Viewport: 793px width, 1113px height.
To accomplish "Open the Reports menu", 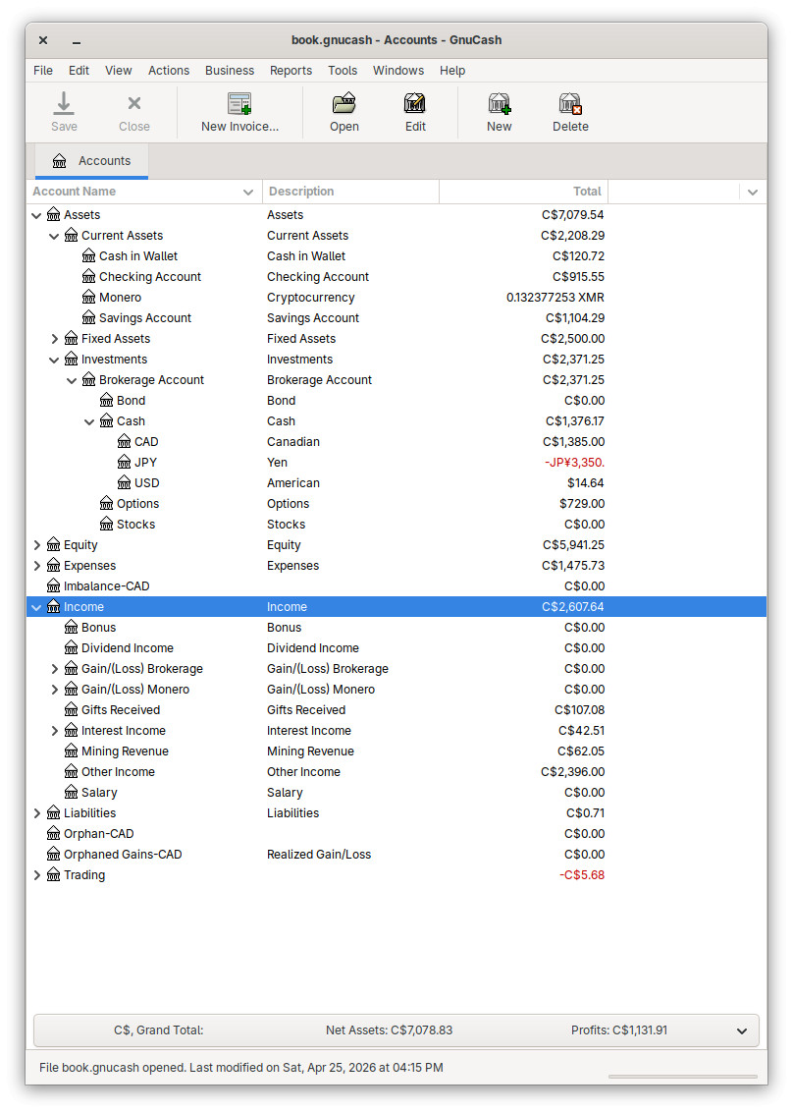I will click(291, 71).
